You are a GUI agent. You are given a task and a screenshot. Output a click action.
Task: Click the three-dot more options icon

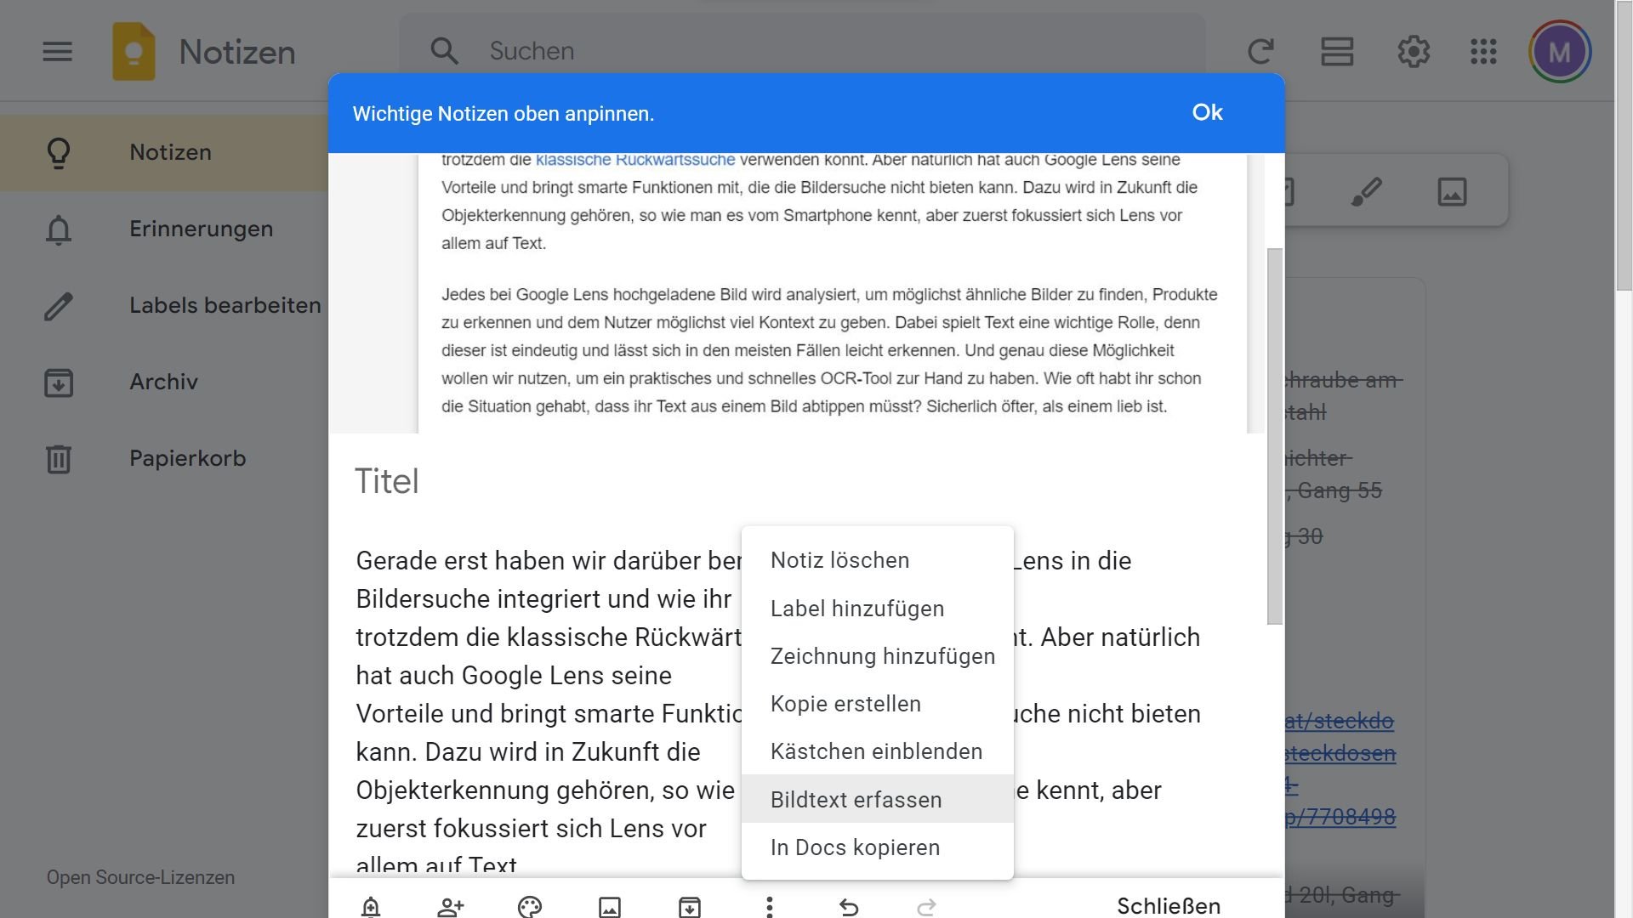click(769, 906)
